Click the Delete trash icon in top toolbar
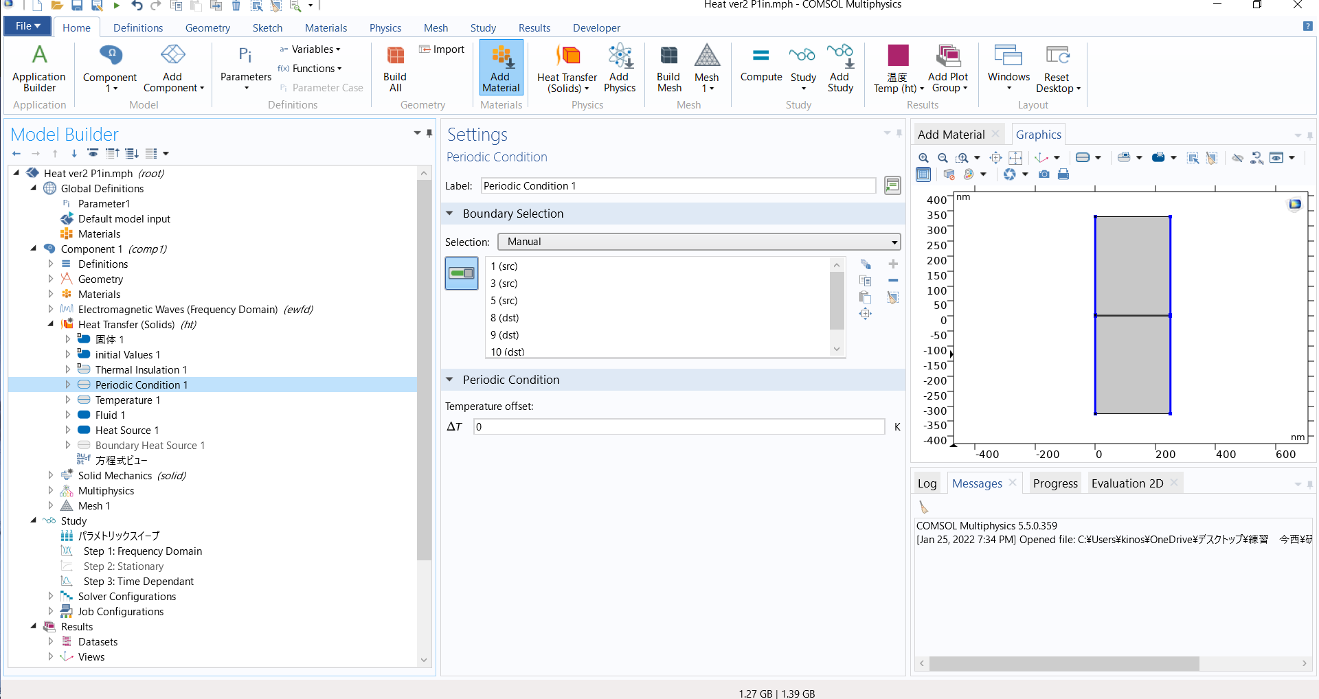Screen dimensions: 1319x699 coord(236,5)
